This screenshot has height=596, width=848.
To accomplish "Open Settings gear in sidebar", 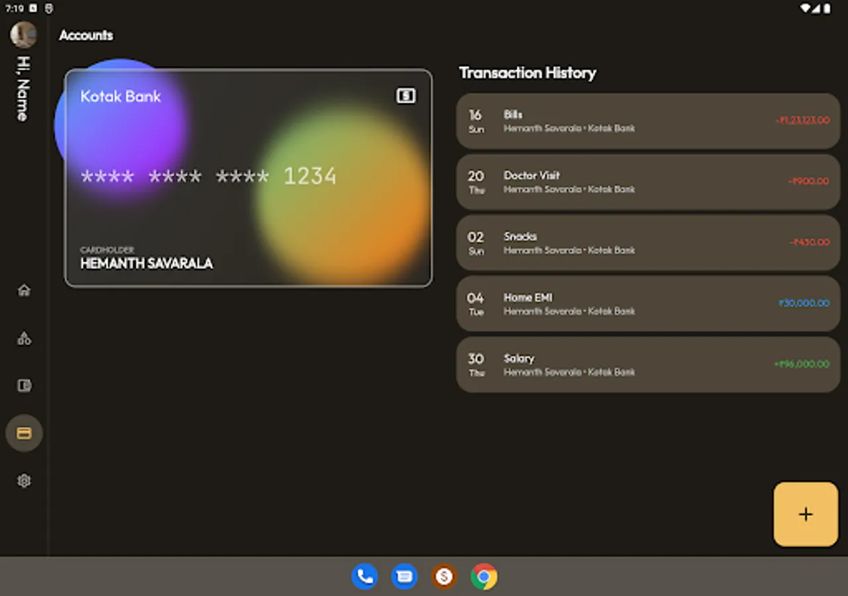I will pos(24,481).
